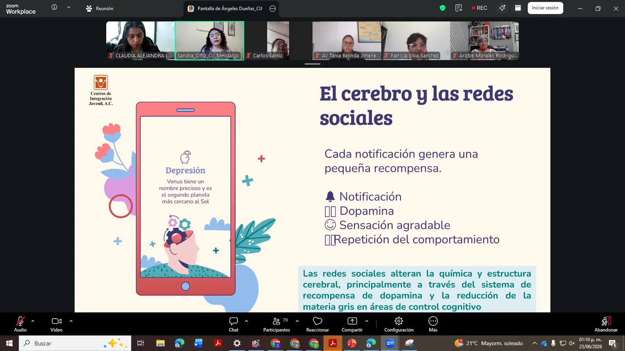Expand chat options arrow next to Chat
Screen dimensions: 625x351
click(x=246, y=321)
